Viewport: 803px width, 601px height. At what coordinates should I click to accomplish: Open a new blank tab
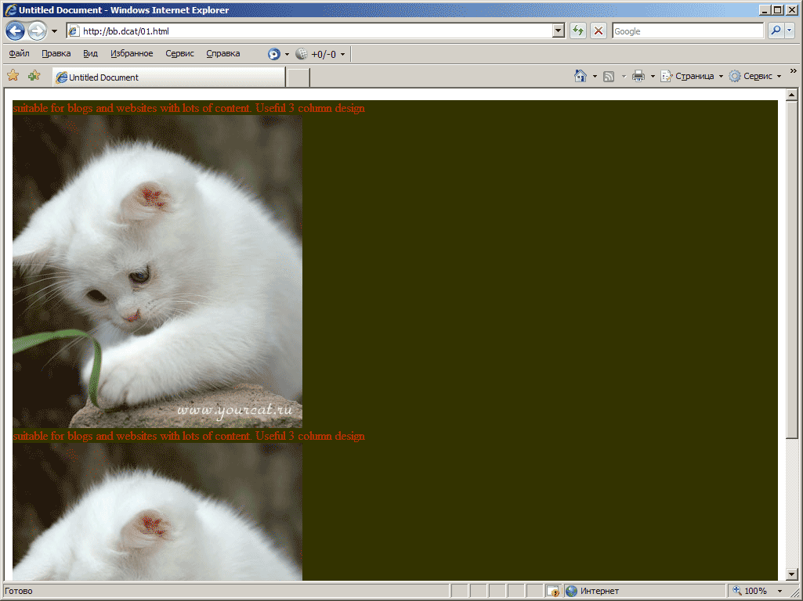[298, 77]
